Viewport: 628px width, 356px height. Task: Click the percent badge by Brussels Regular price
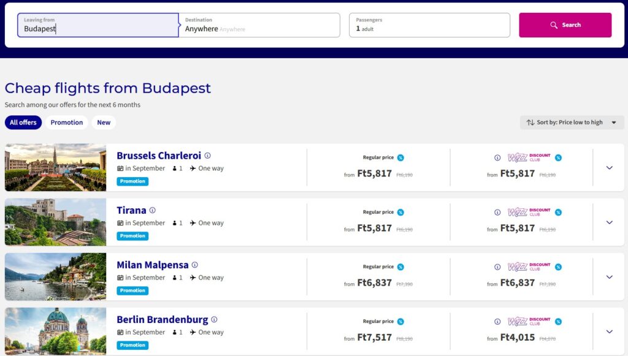click(x=400, y=157)
